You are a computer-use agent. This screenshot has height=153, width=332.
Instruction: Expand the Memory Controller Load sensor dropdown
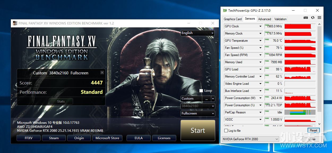[x=261, y=76]
